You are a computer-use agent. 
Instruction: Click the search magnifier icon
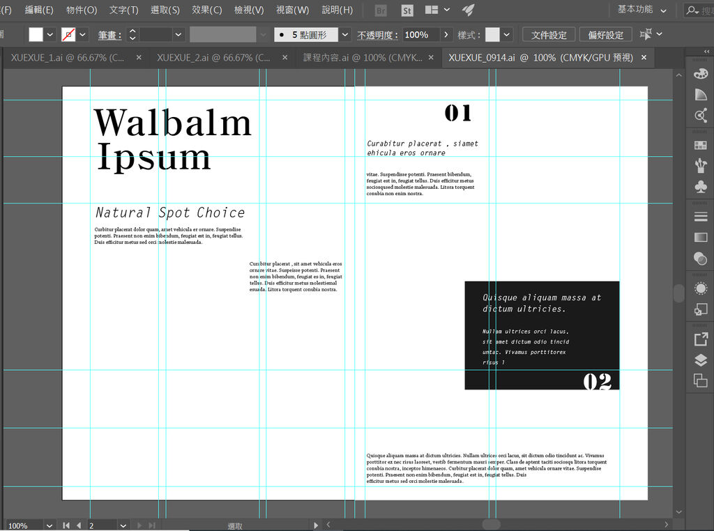click(x=692, y=10)
